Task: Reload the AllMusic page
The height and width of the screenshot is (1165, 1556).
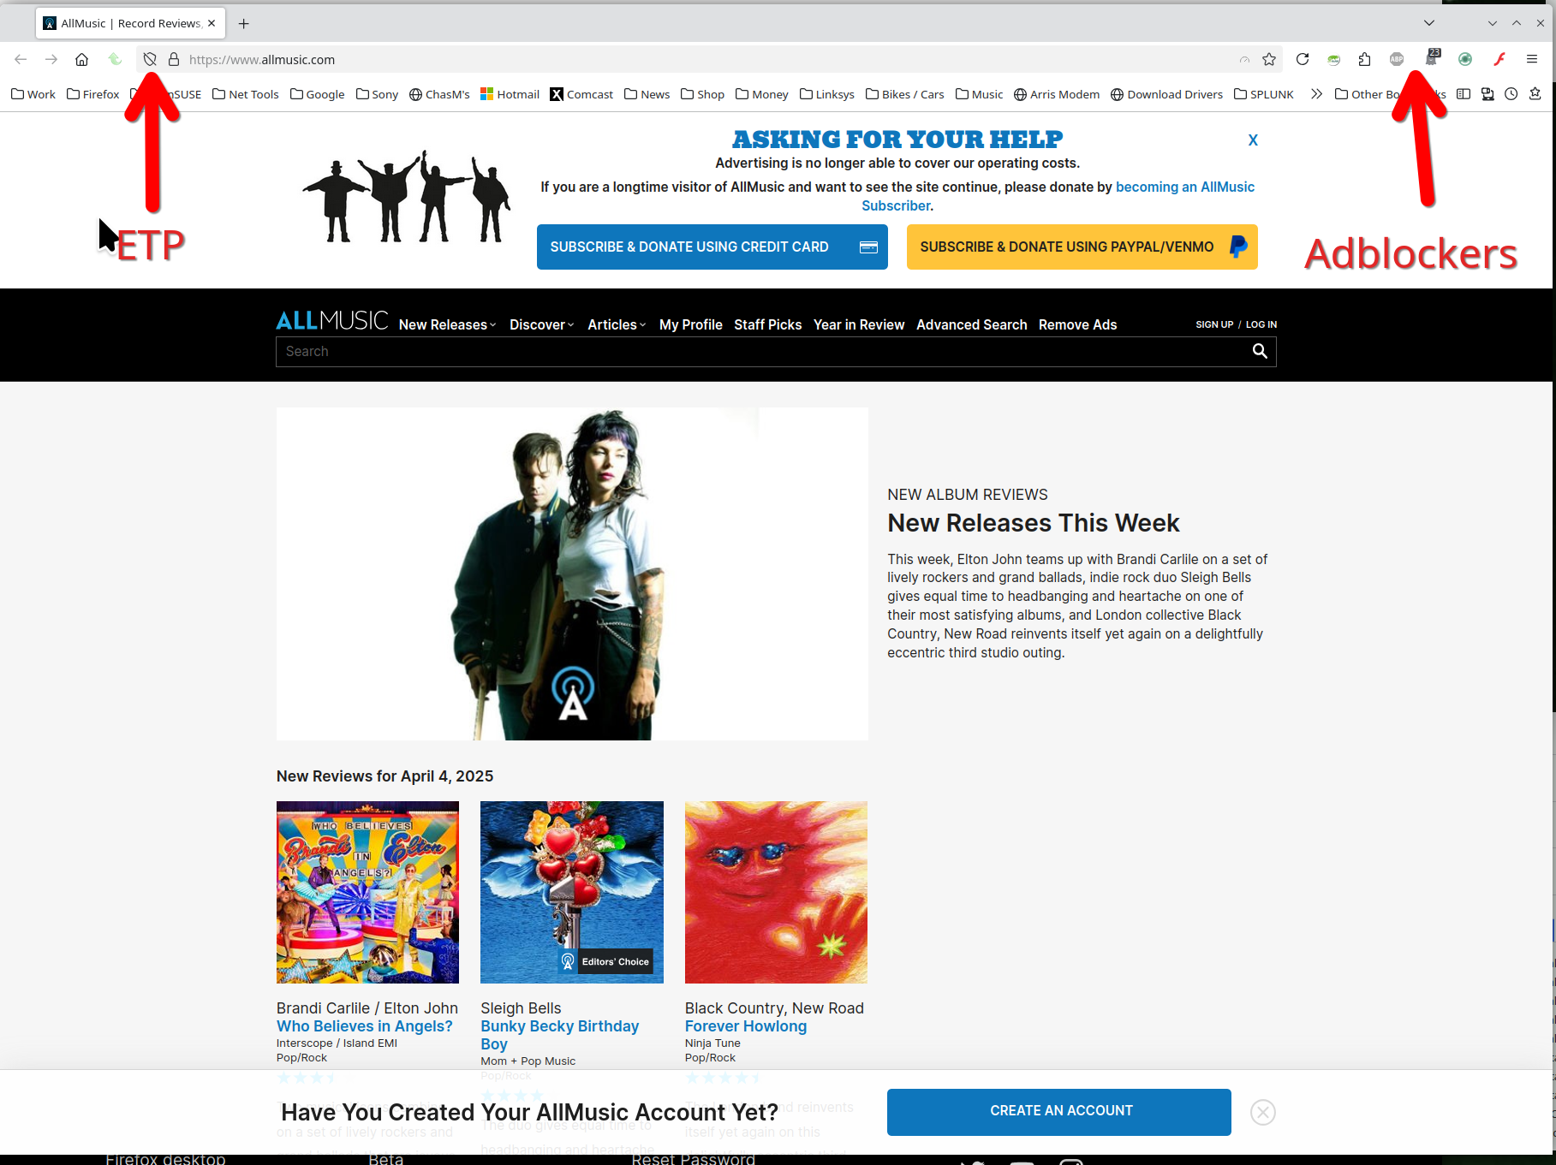Action: [1303, 59]
